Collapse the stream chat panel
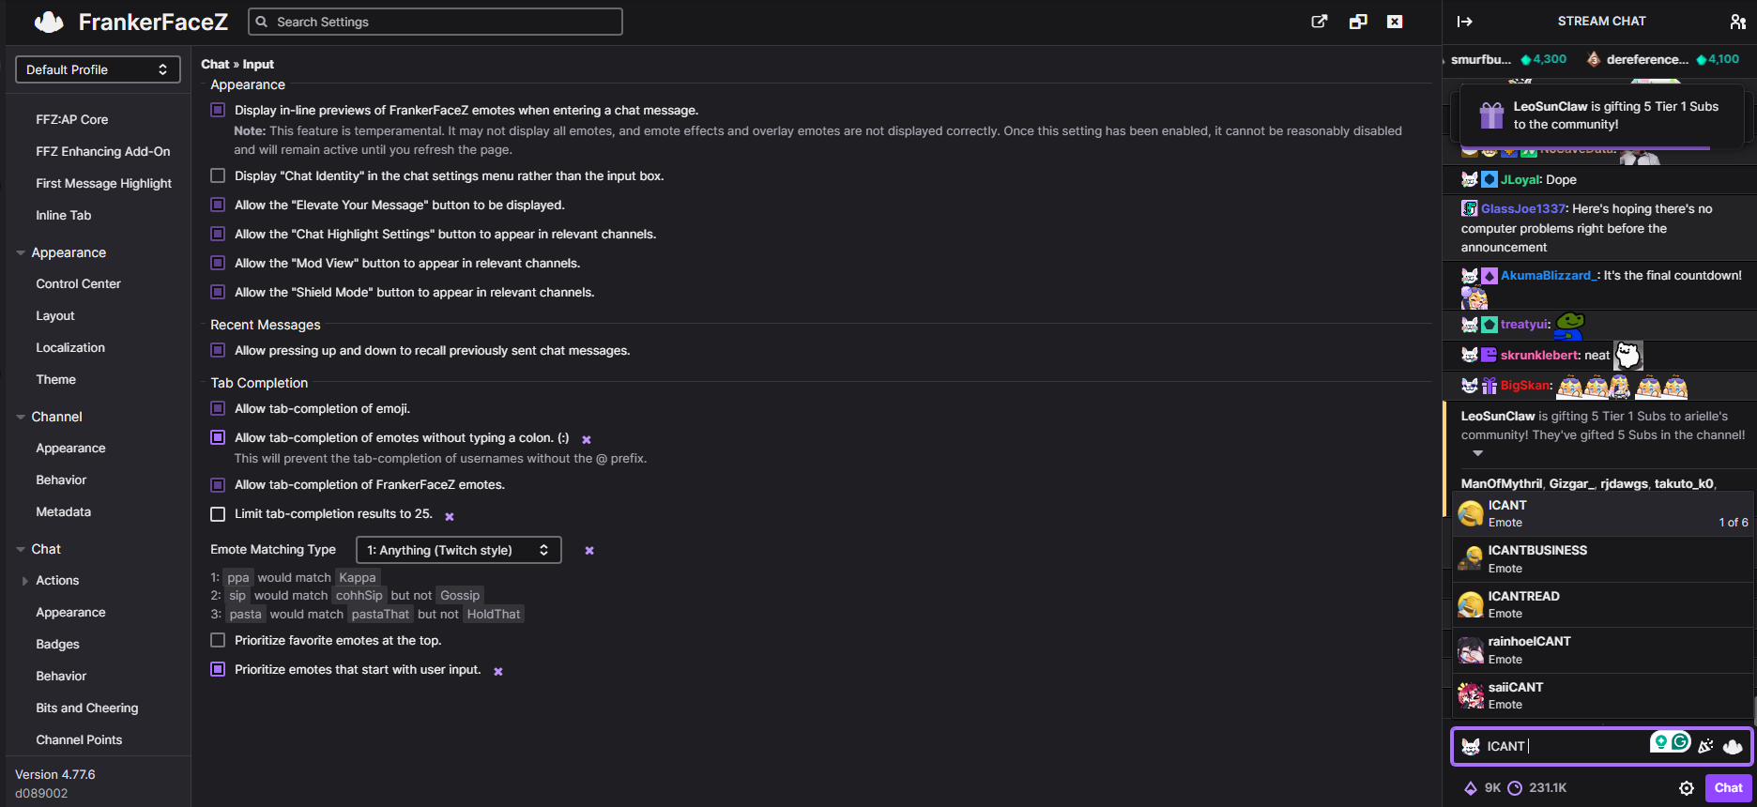 click(x=1464, y=22)
